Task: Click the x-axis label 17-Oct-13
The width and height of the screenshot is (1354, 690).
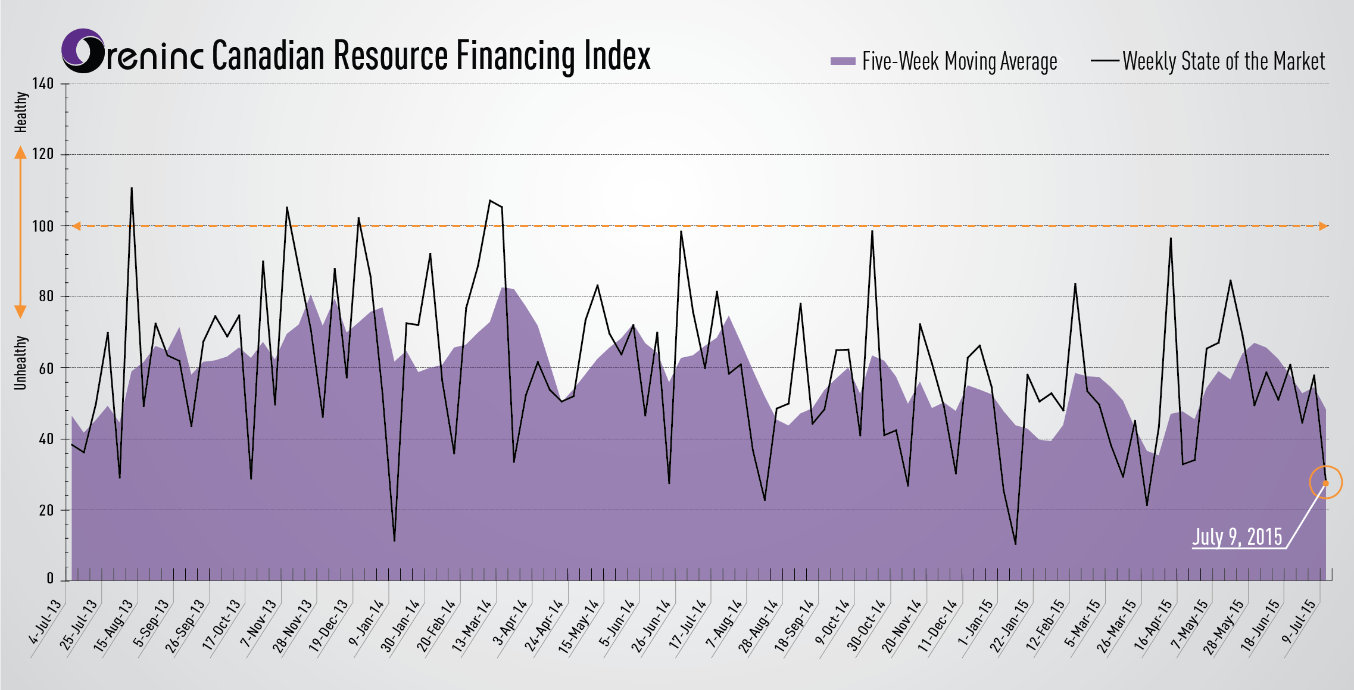Action: pos(221,625)
